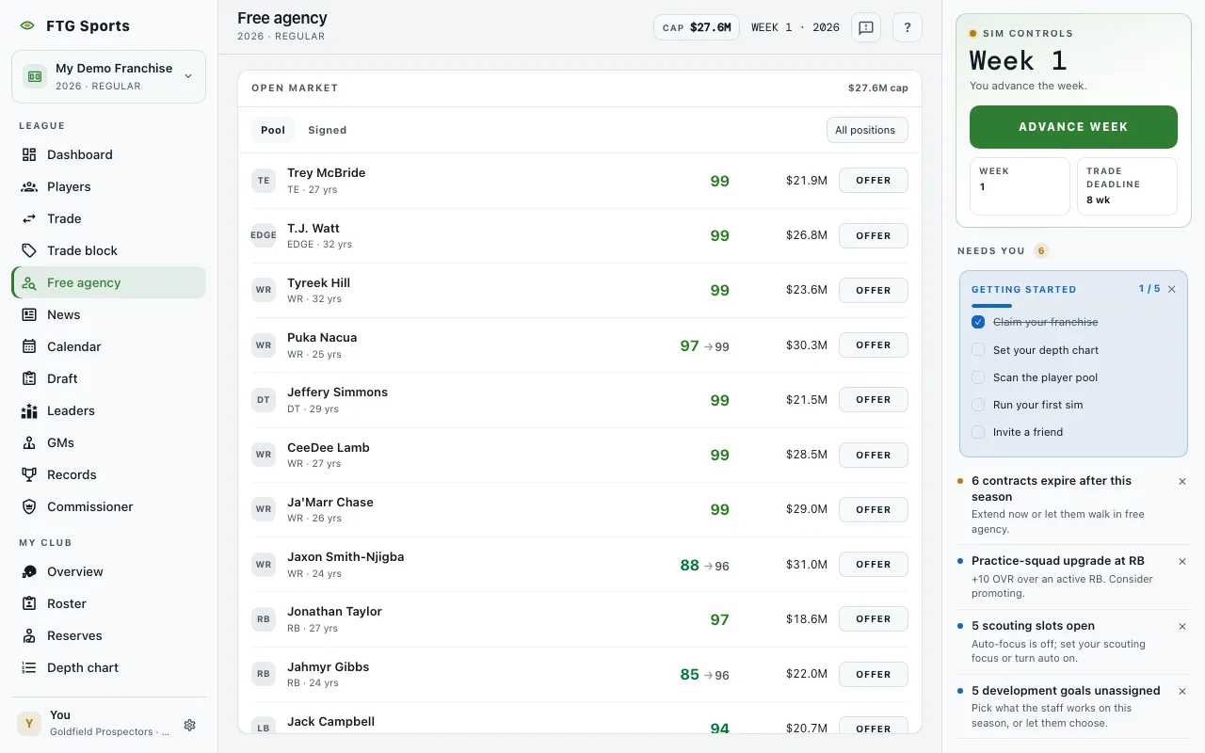The image size is (1205, 753).
Task: Open settings gear next to You
Action: pyautogui.click(x=189, y=725)
